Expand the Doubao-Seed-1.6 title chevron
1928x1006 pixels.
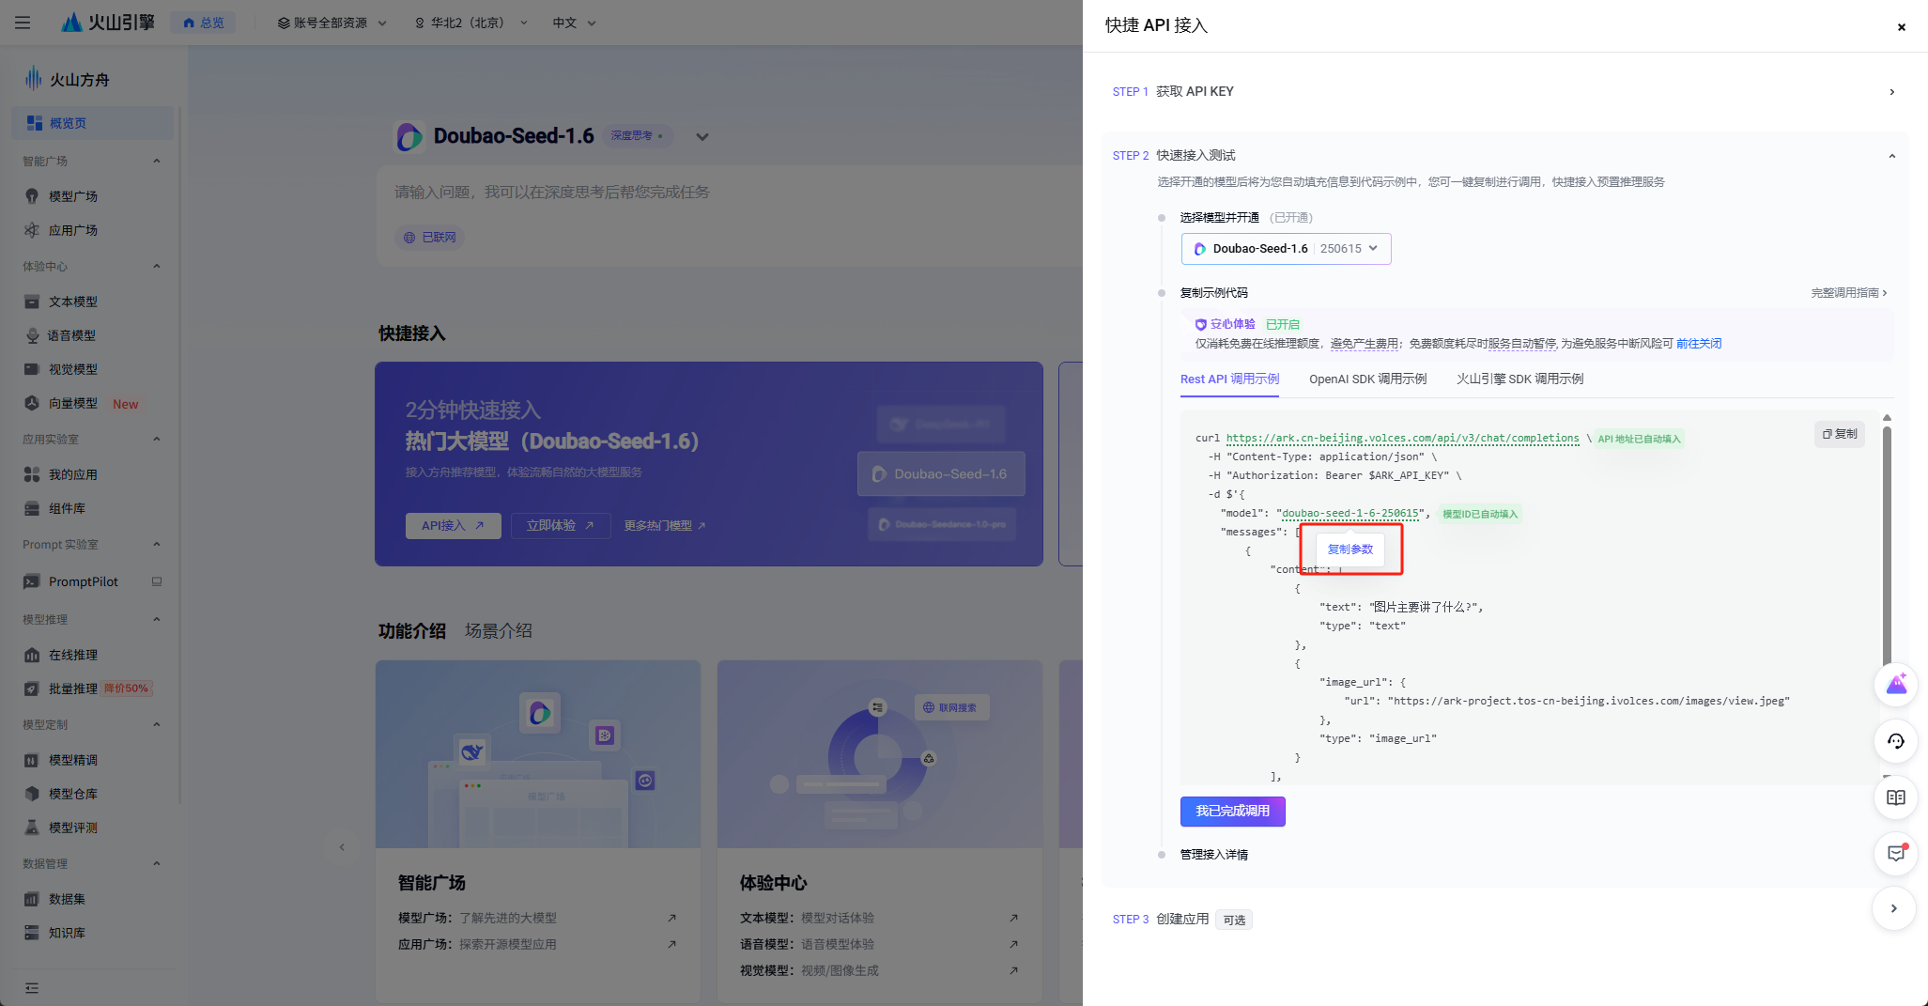point(702,136)
